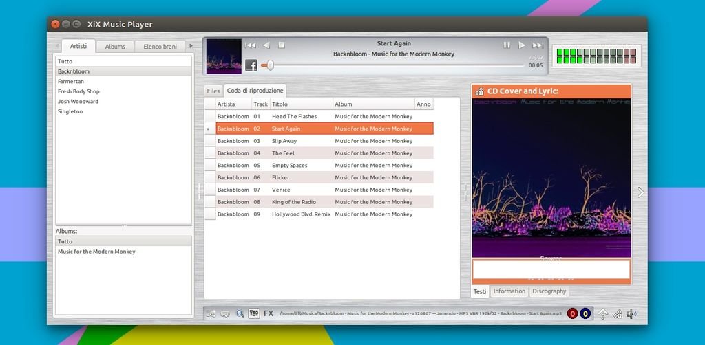705x345 pixels.
Task: Click the playback seek slider handle
Action: pos(270,65)
